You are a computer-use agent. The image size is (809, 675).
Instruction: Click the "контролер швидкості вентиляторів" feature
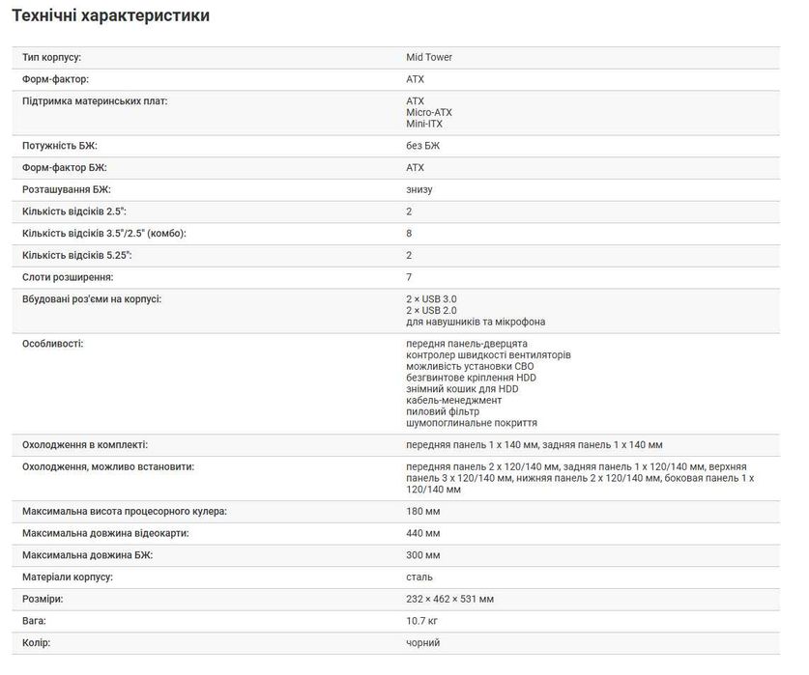click(489, 354)
